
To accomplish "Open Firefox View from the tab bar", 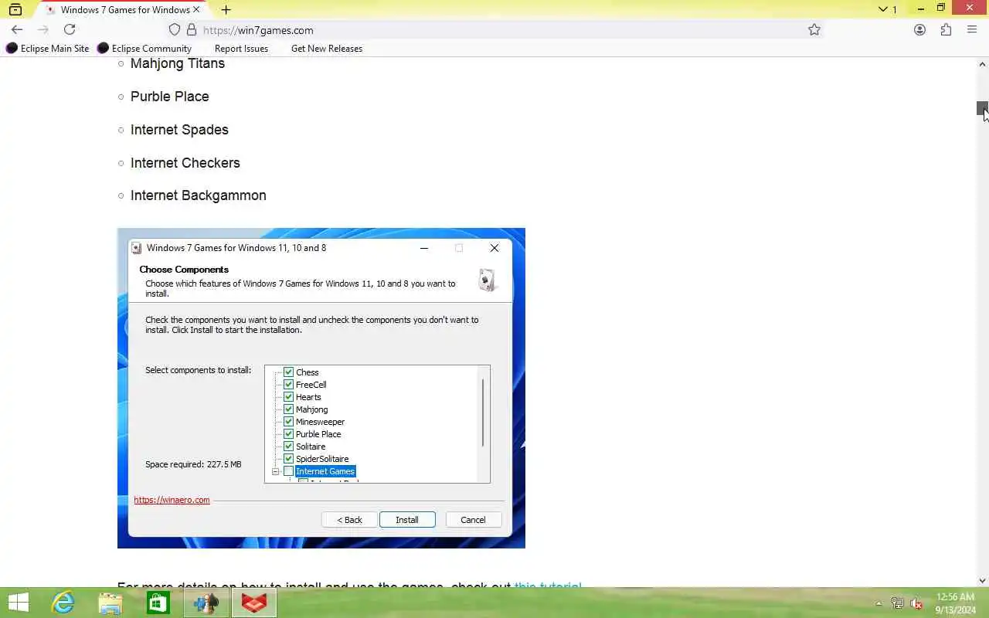I will tap(15, 9).
